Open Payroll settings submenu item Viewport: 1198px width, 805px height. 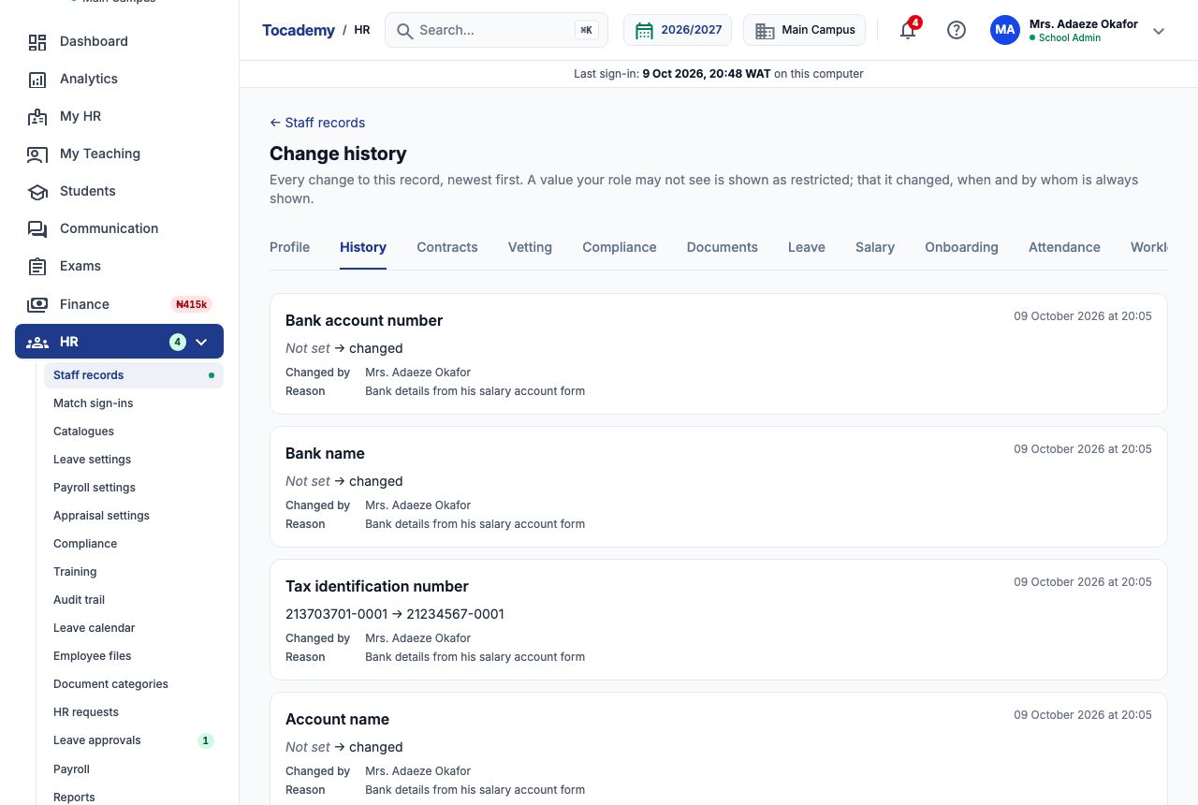pos(133,488)
